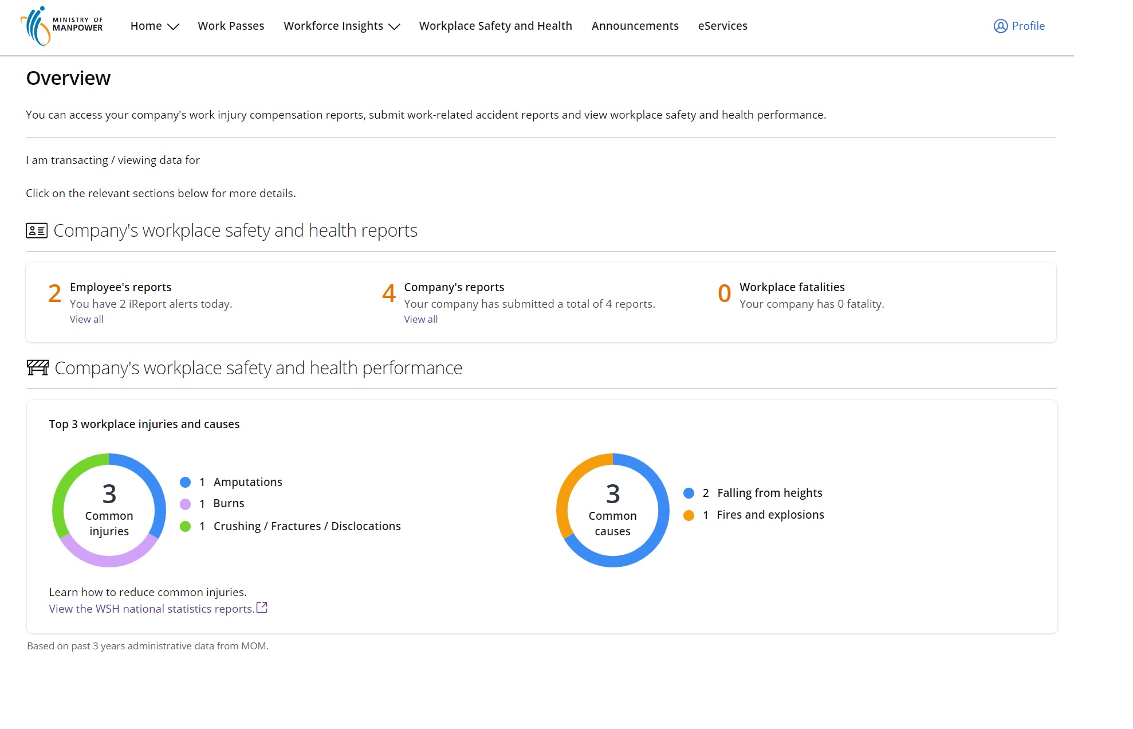Screen dimensions: 1133x729
Task: Click the Burns legend label
Action: pyautogui.click(x=229, y=503)
